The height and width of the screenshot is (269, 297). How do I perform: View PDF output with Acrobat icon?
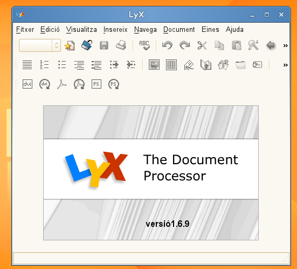point(62,84)
